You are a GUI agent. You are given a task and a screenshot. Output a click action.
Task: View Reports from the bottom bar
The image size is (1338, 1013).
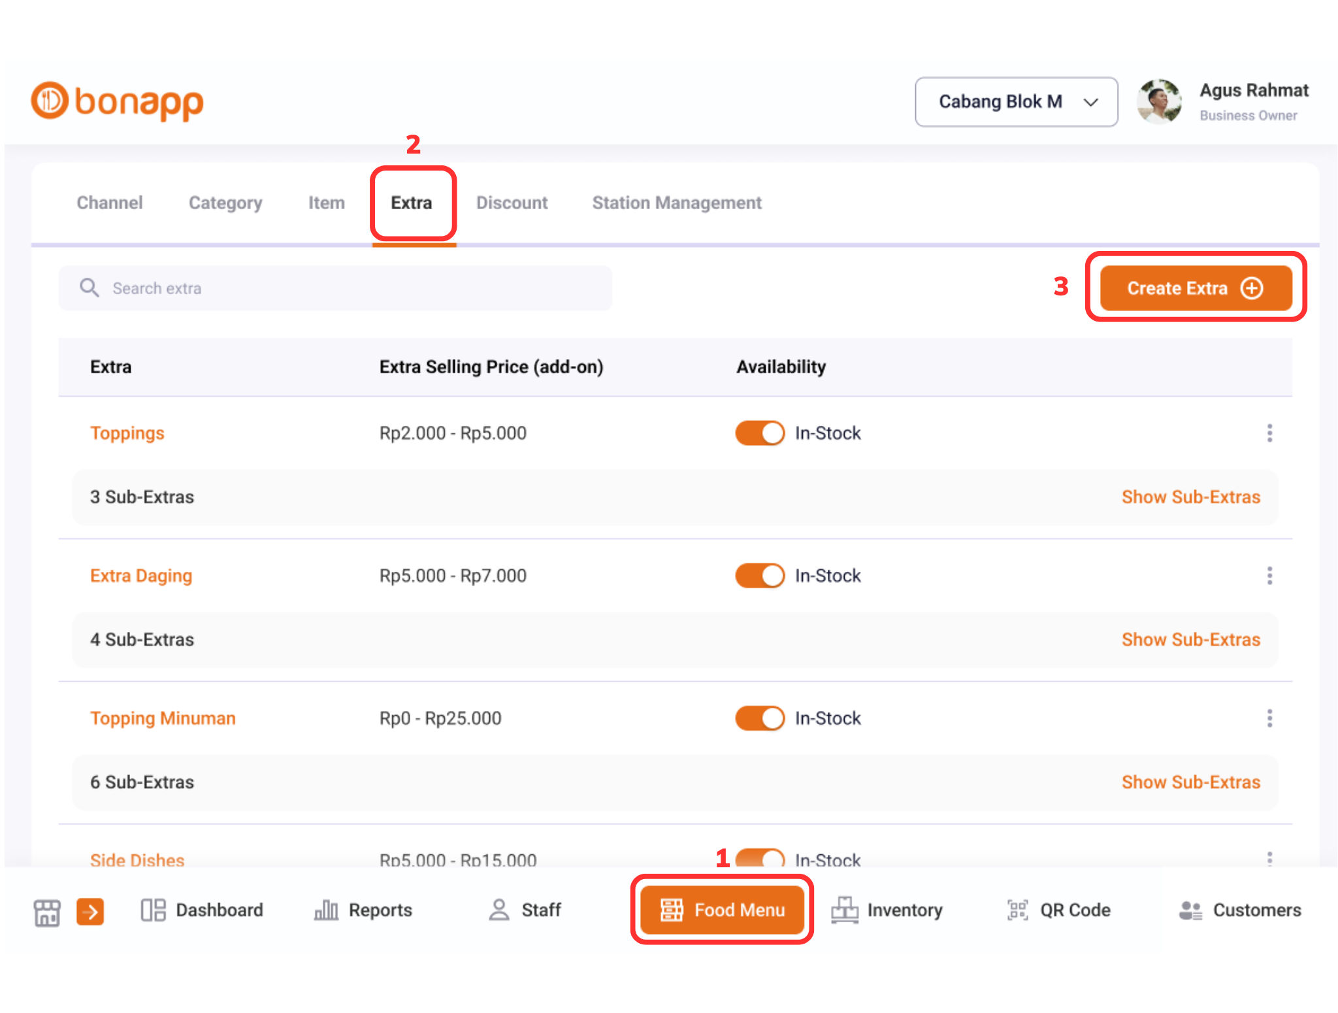(x=364, y=910)
